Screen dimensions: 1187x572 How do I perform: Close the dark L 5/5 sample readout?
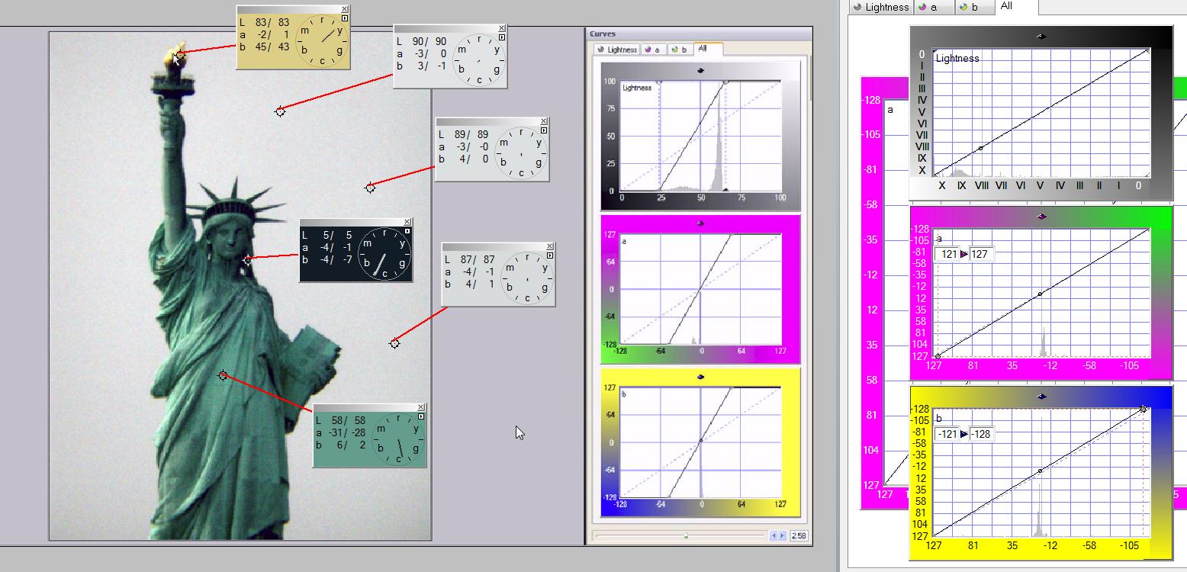click(x=407, y=222)
